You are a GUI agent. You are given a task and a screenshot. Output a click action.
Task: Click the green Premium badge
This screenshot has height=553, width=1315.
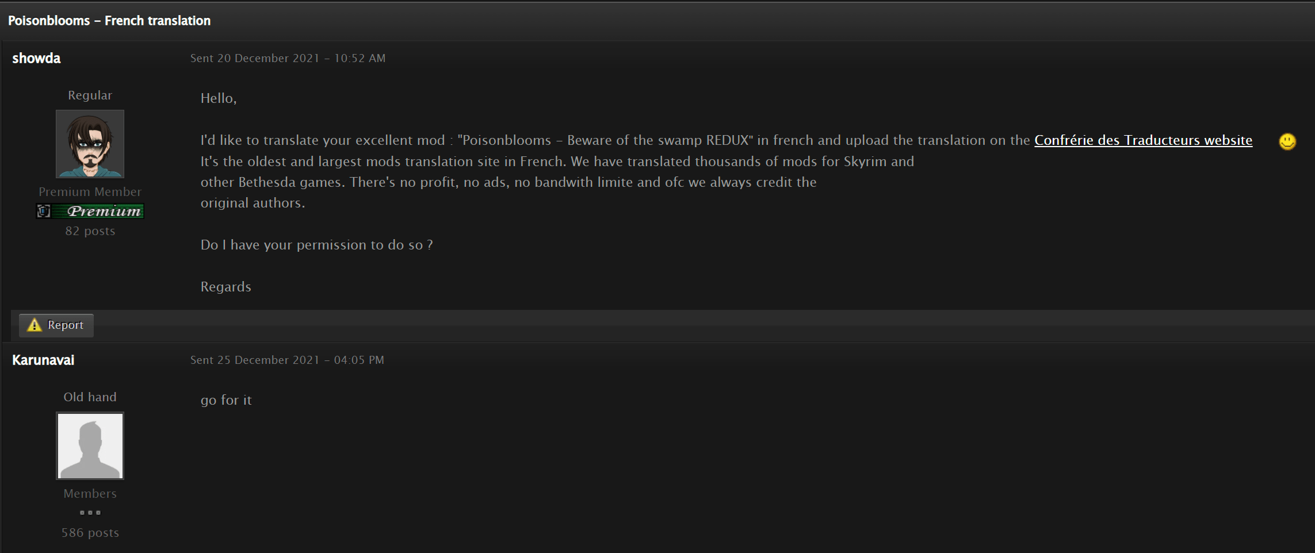[90, 211]
